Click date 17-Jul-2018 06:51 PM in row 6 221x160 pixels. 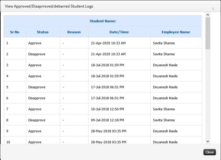[107, 98]
